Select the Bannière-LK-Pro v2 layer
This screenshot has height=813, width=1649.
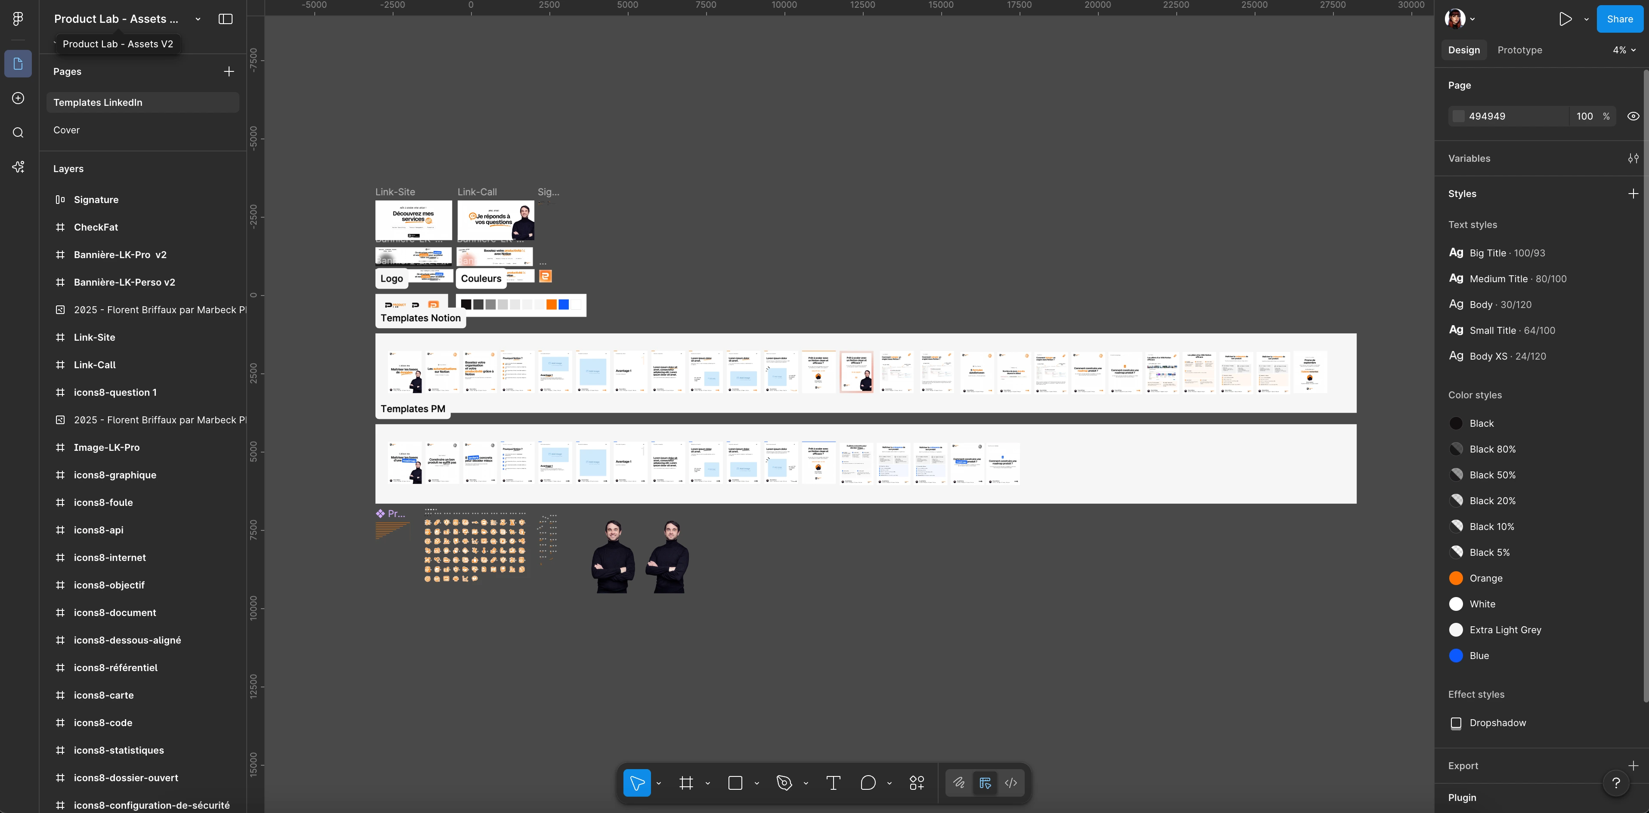120,255
